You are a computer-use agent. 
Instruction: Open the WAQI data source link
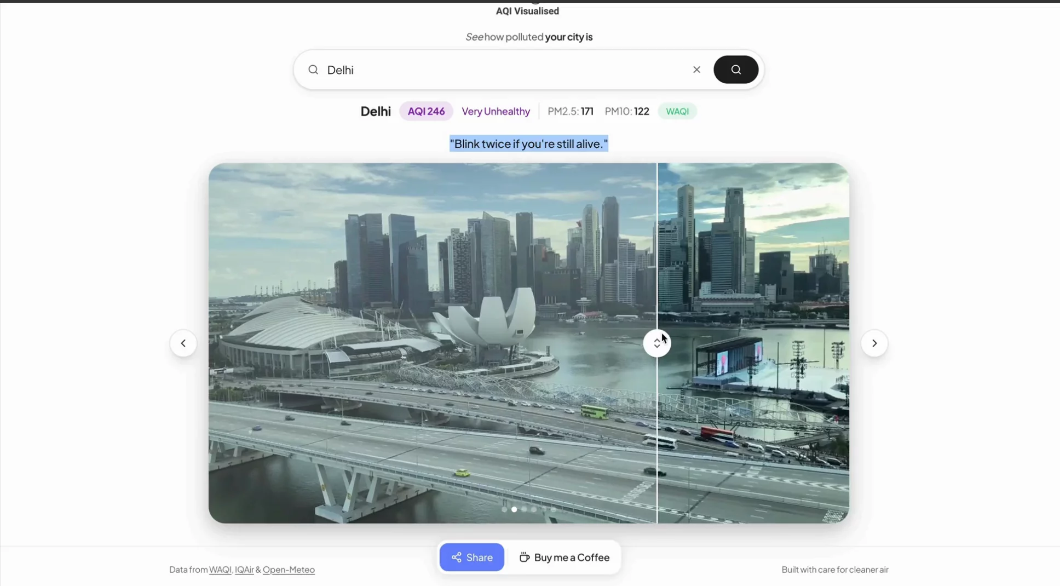coord(220,570)
